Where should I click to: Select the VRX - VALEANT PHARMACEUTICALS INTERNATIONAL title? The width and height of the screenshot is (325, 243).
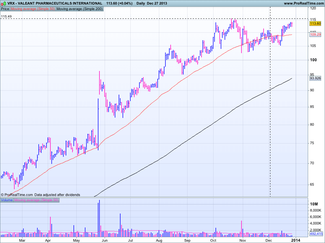click(55, 3)
